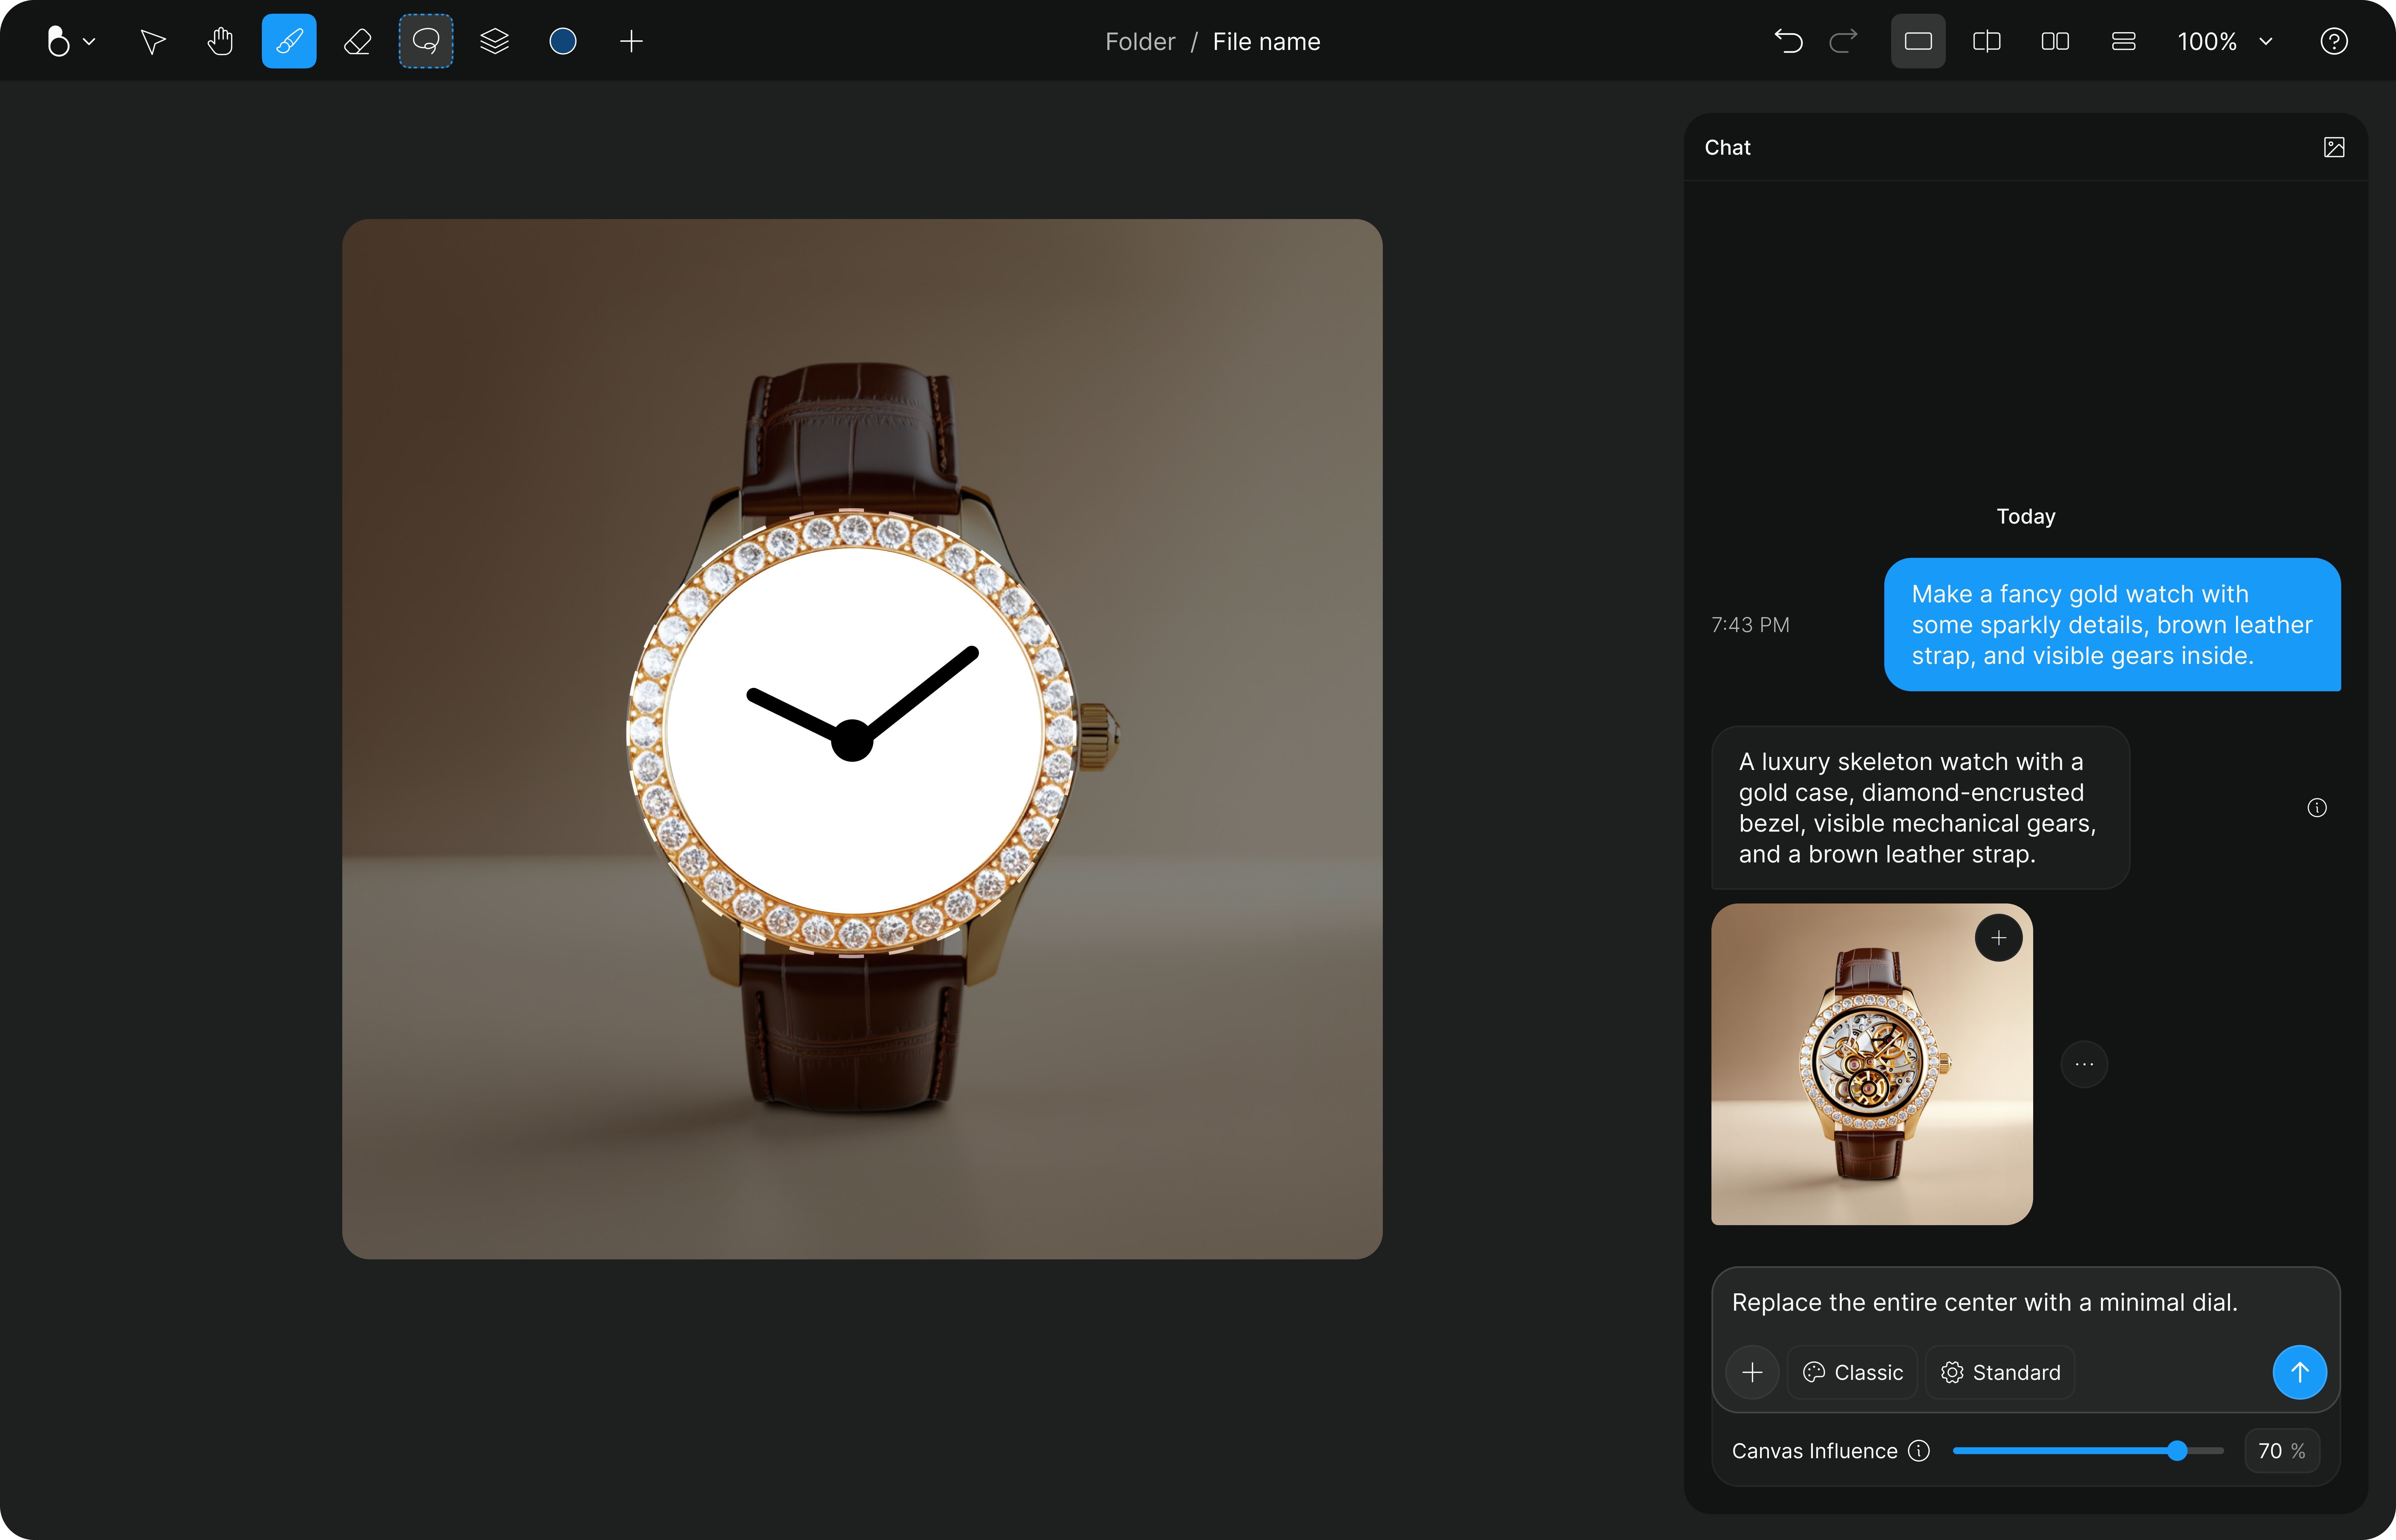Image resolution: width=2396 pixels, height=1540 pixels.
Task: Switch to single canvas view
Action: pyautogui.click(x=1918, y=41)
